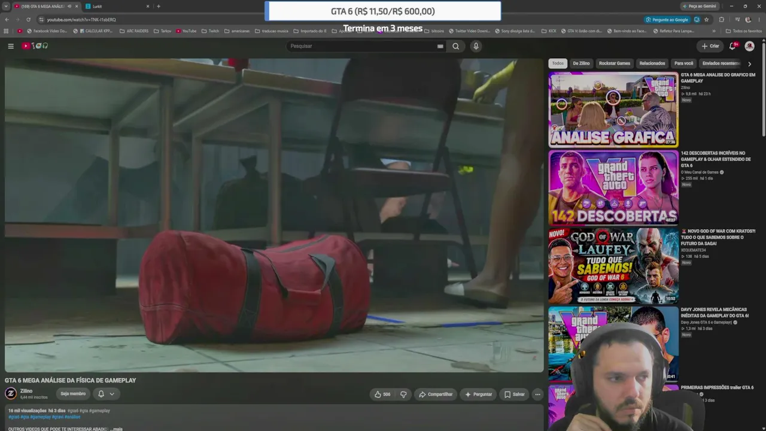This screenshot has width=766, height=431.
Task: Mute the tab audio speaker icon
Action: (x=69, y=7)
